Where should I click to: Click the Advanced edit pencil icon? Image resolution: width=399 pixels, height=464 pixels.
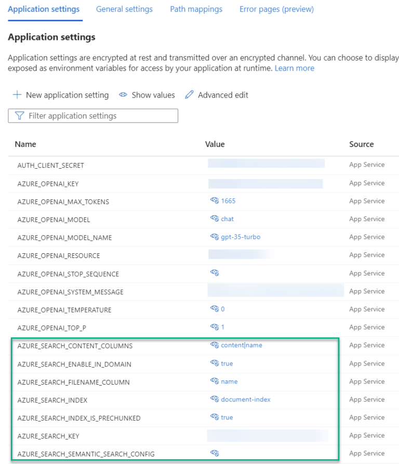point(189,95)
